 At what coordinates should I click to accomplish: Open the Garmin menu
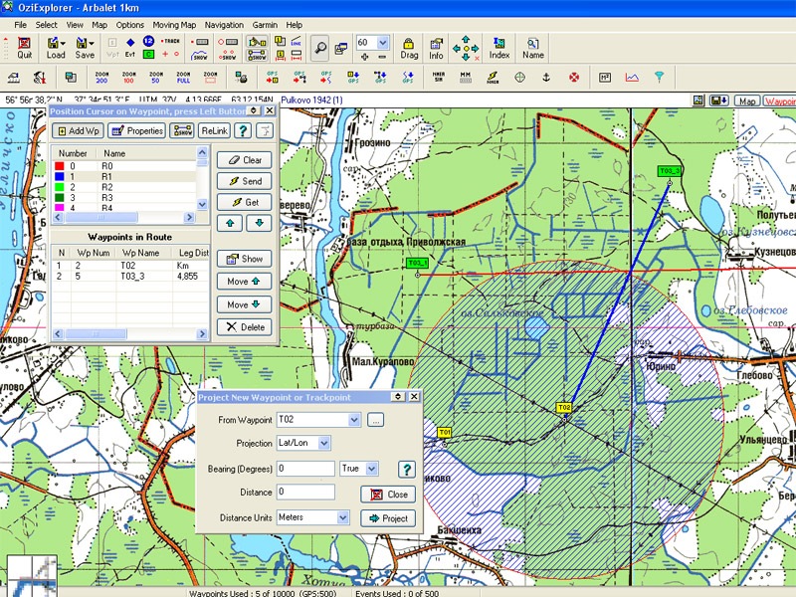click(x=266, y=24)
